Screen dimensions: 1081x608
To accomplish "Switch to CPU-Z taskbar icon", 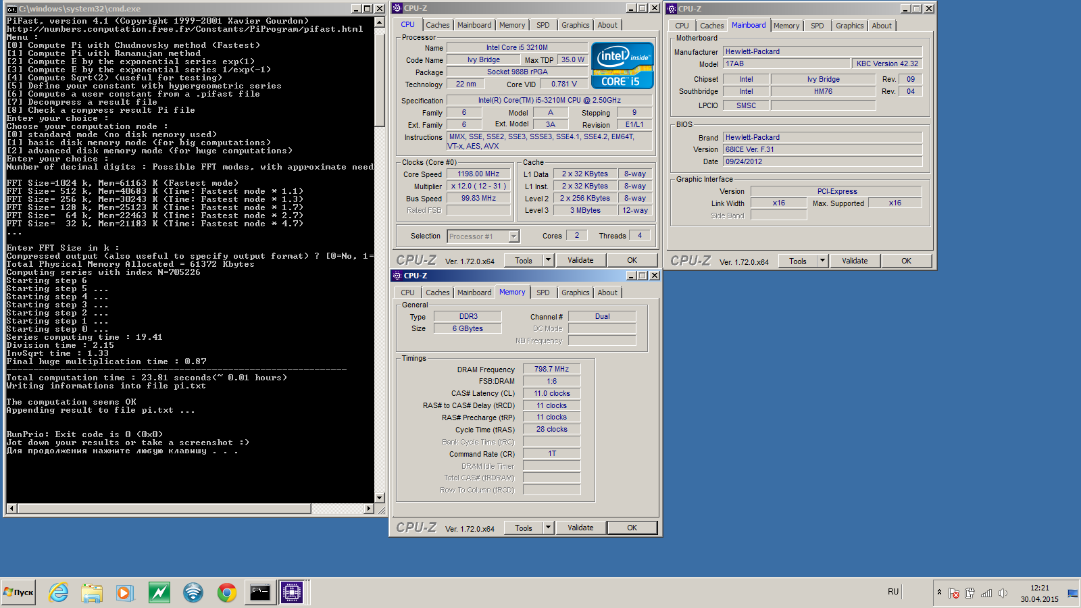I will [292, 592].
